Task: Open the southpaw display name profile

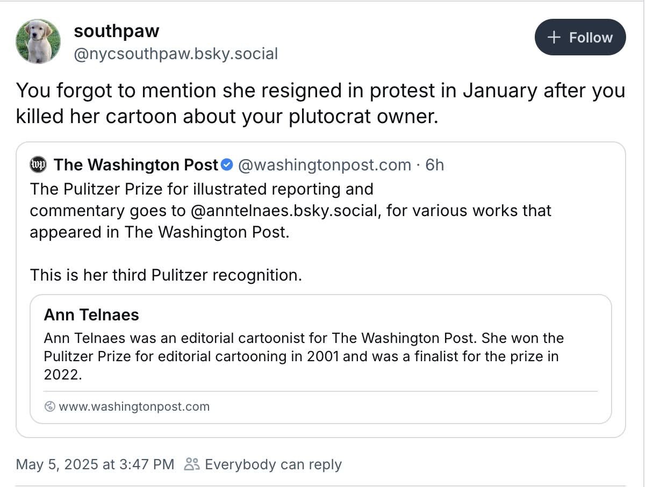Action: (117, 31)
